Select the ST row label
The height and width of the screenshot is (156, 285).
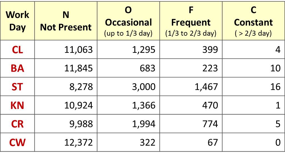(17, 87)
